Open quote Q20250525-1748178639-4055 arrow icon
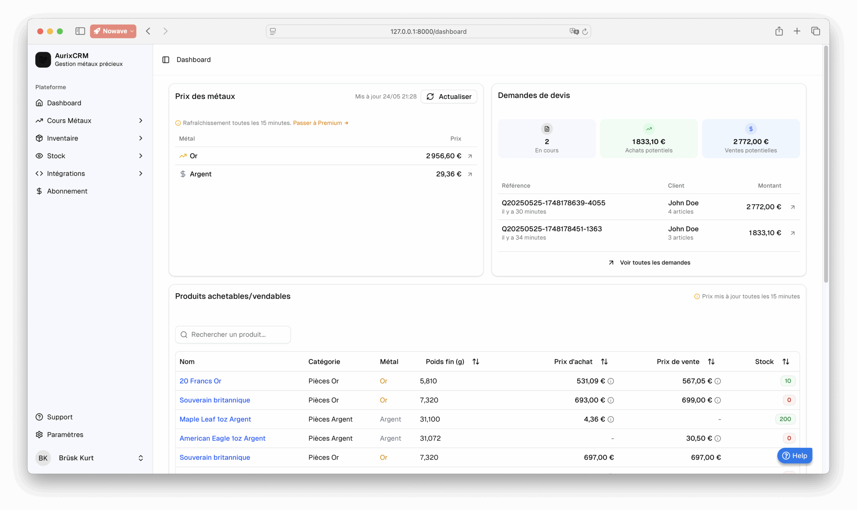Screen dimensions: 857x510 click(x=793, y=207)
